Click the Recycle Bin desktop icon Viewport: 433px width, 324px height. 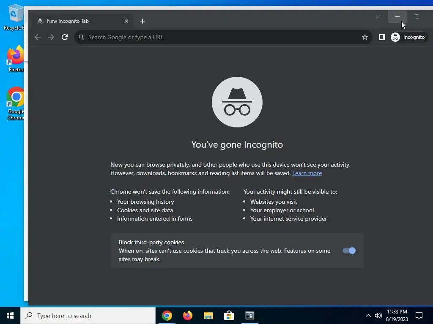[x=14, y=17]
